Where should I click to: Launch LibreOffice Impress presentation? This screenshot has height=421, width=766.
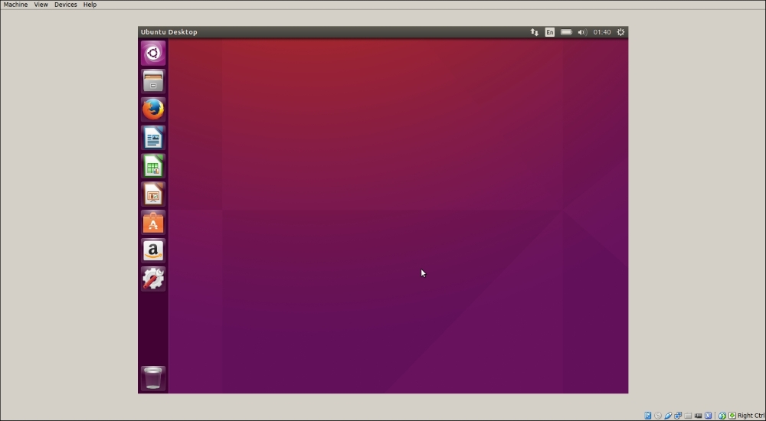(153, 194)
